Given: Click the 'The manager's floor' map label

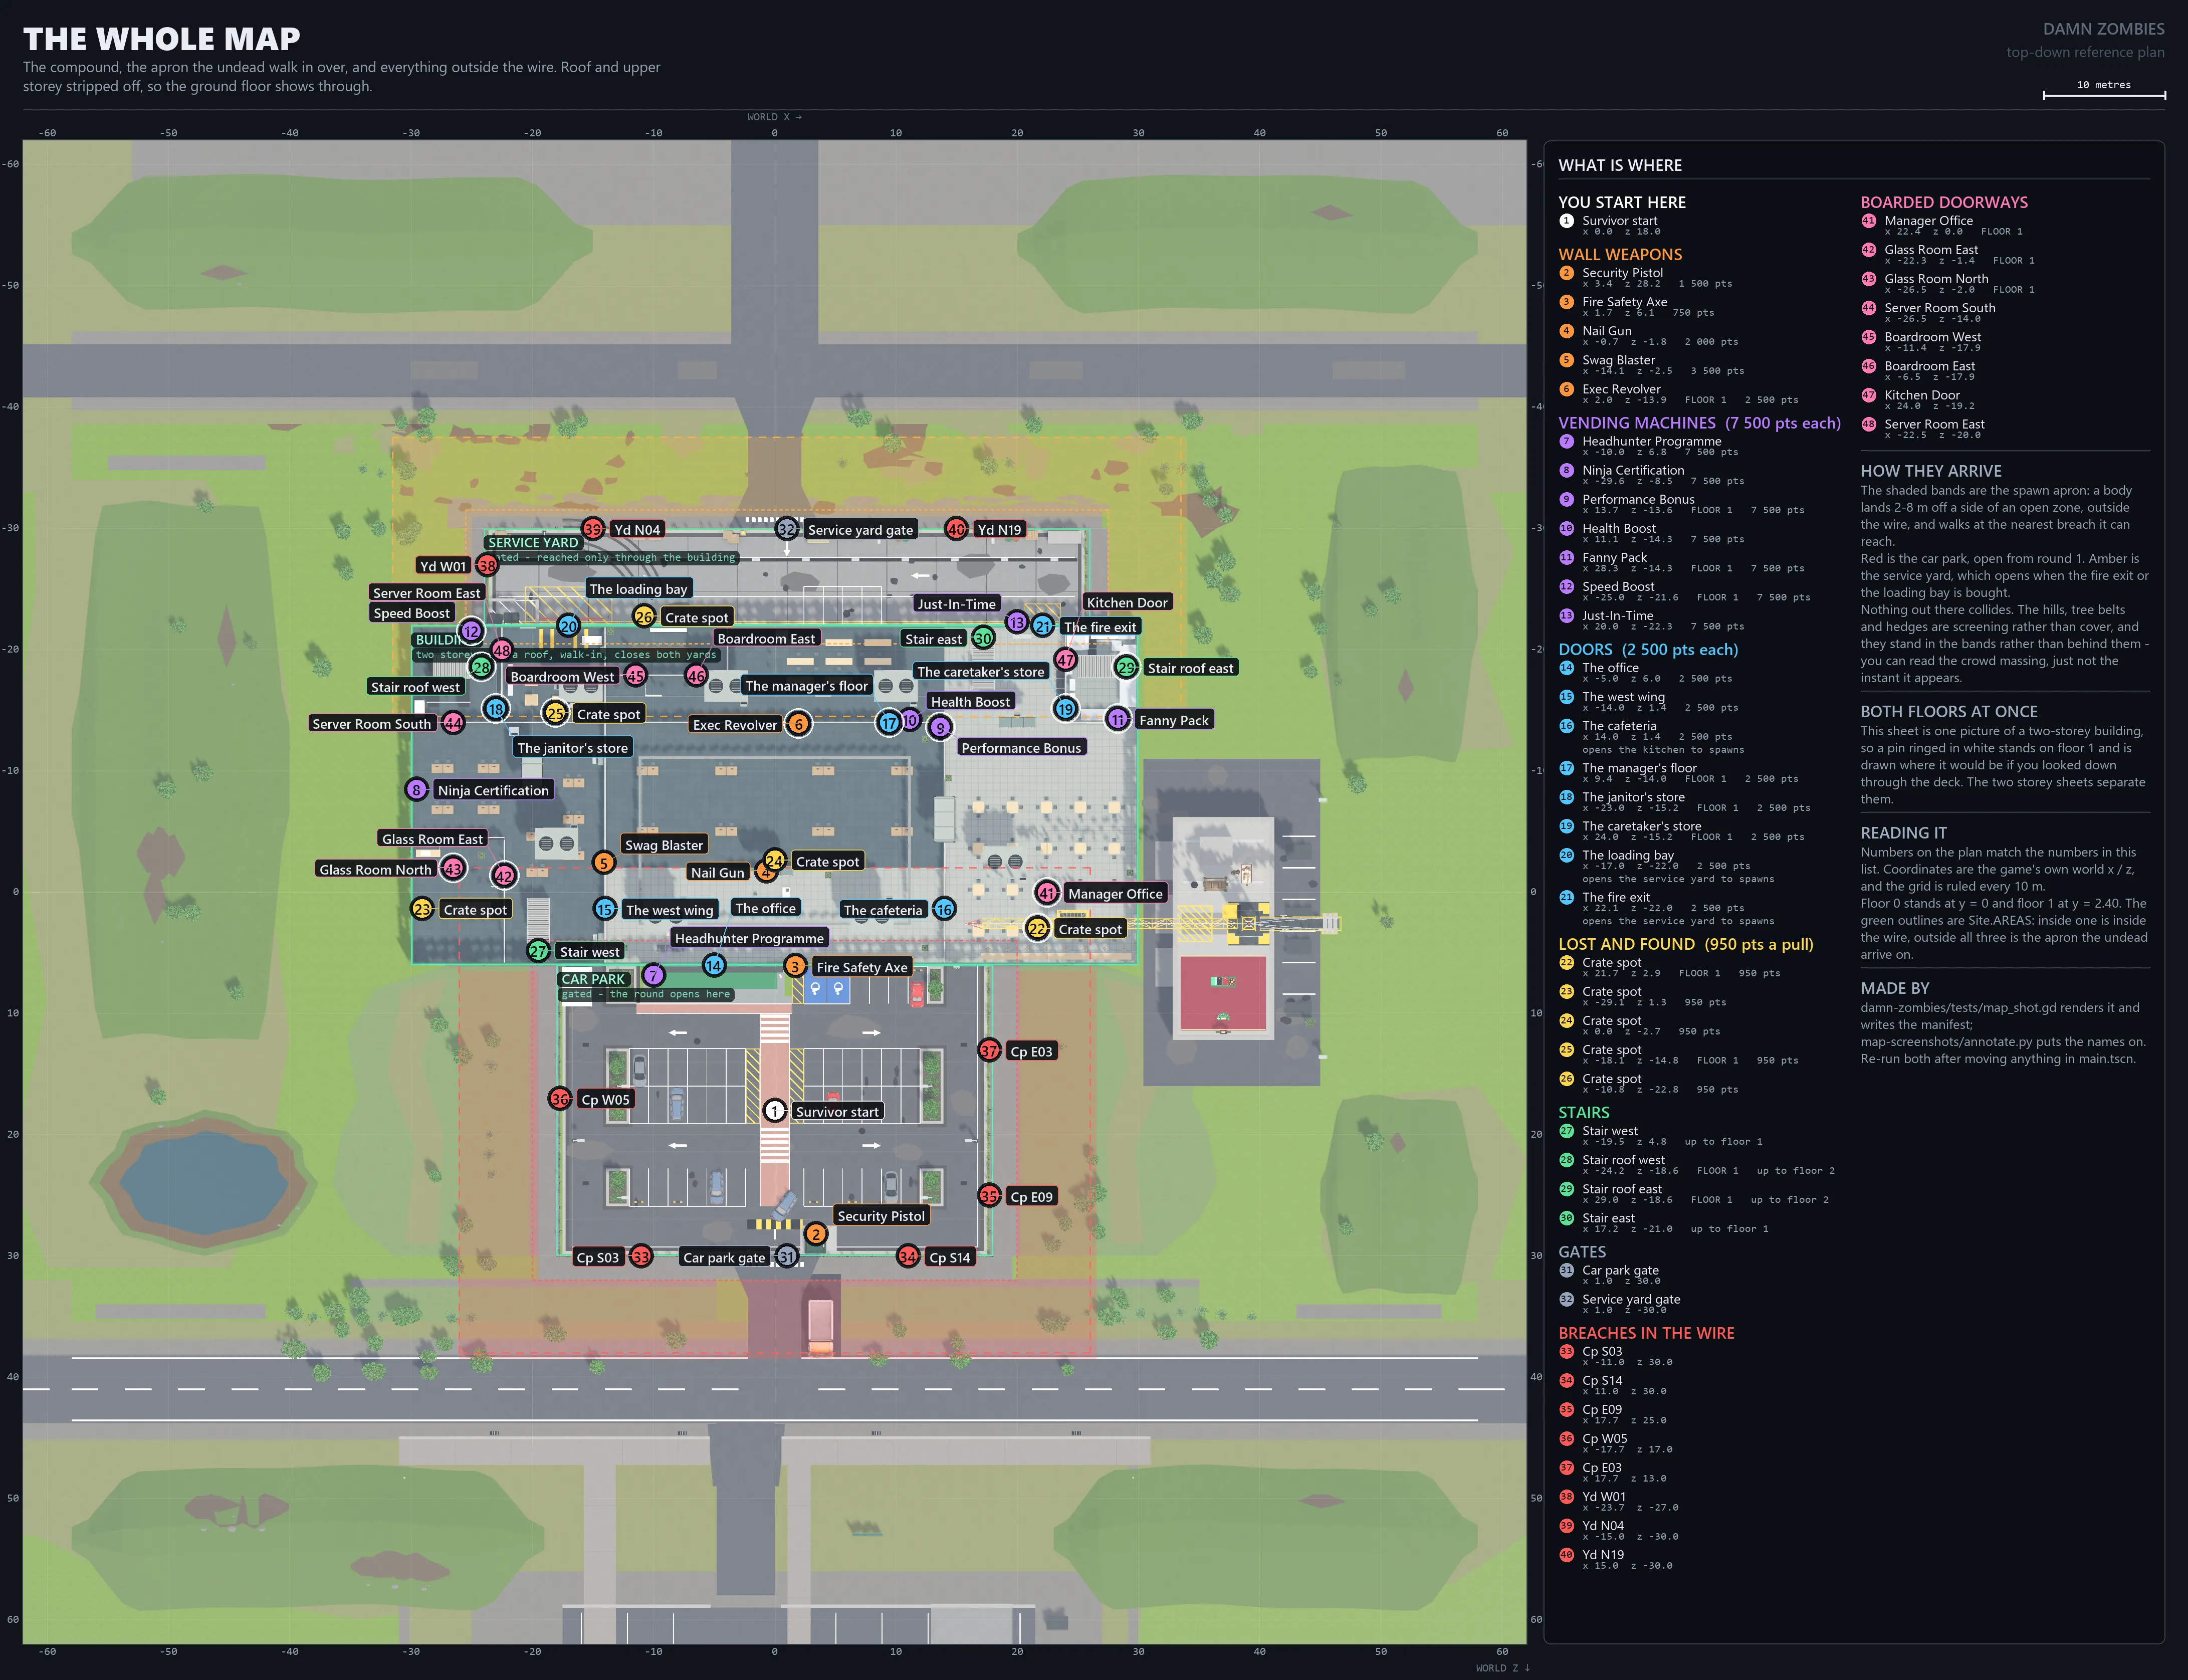Looking at the screenshot, I should point(807,686).
